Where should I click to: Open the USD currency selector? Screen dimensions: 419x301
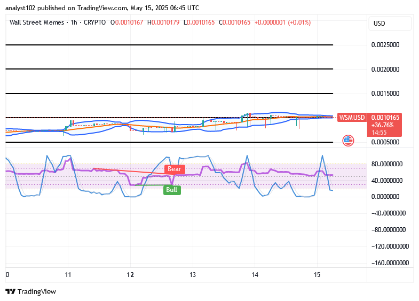pyautogui.click(x=390, y=24)
